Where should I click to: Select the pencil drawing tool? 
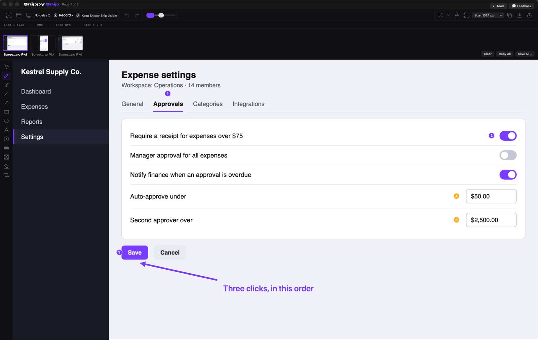click(6, 76)
